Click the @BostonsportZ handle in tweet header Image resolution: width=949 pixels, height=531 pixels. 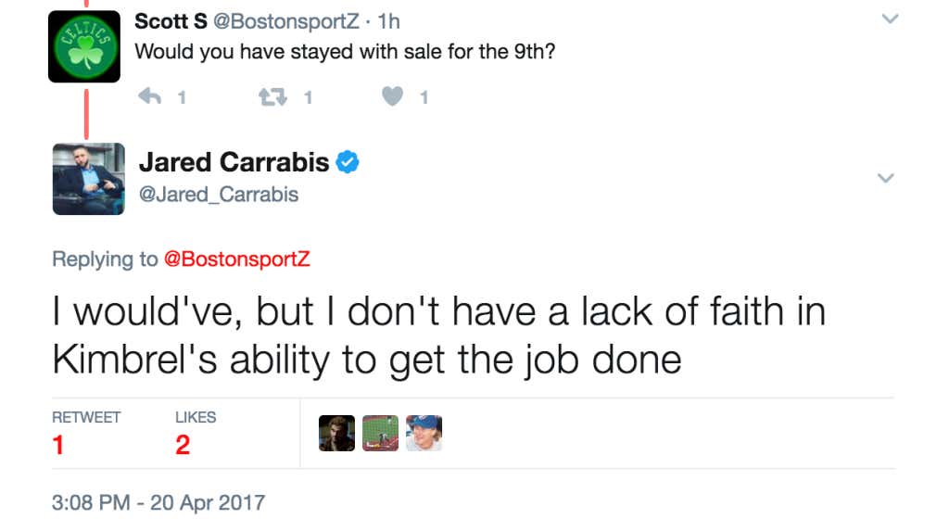tap(286, 22)
